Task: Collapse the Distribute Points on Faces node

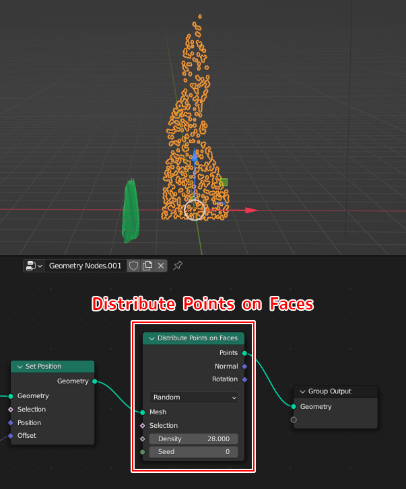Action: click(151, 338)
